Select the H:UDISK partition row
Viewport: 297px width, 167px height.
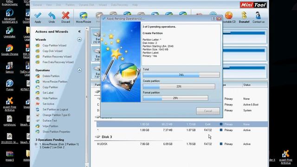[x=182, y=144]
